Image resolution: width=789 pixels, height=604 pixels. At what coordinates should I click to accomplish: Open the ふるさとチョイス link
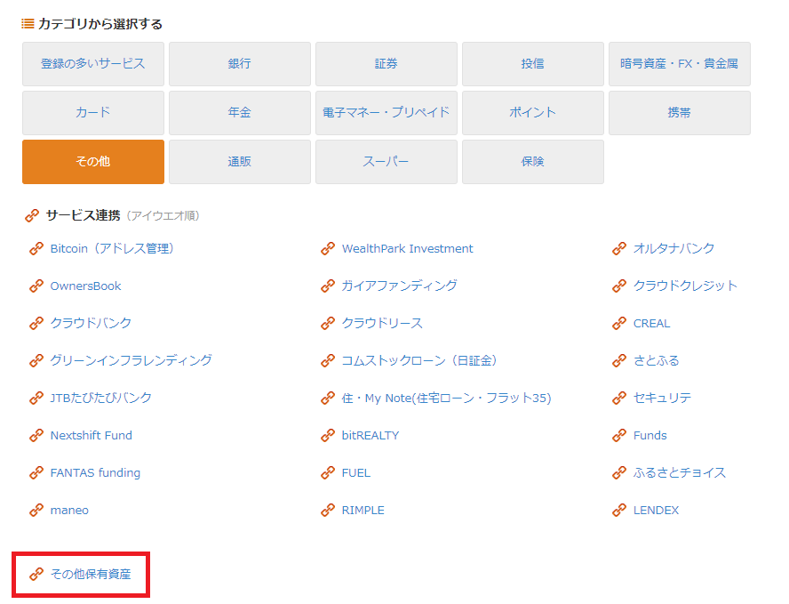click(x=680, y=472)
